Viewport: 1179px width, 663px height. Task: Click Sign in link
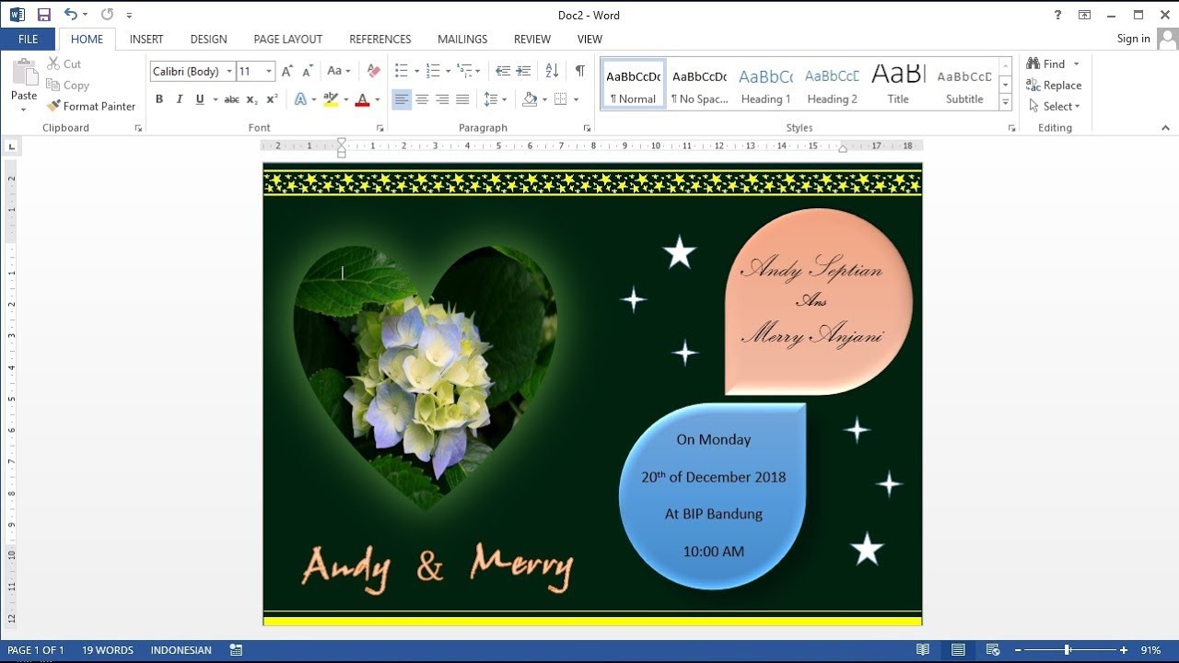1133,39
